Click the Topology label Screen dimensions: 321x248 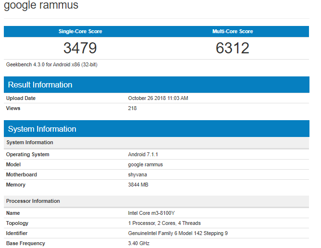click(x=17, y=223)
